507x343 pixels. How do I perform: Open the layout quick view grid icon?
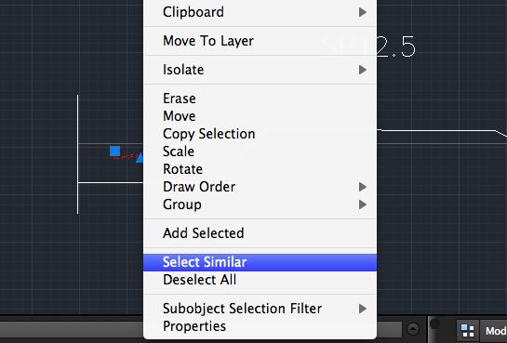(x=468, y=331)
